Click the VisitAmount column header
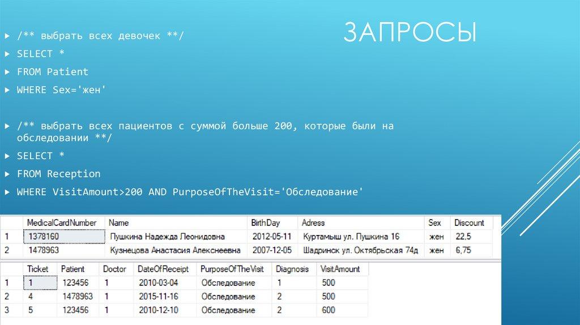 click(x=340, y=269)
